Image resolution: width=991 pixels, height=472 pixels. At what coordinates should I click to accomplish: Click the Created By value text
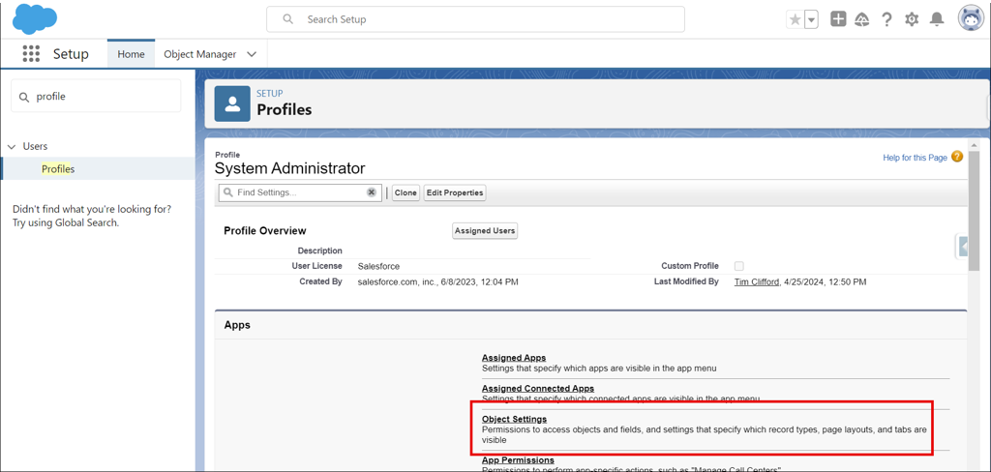coord(438,281)
